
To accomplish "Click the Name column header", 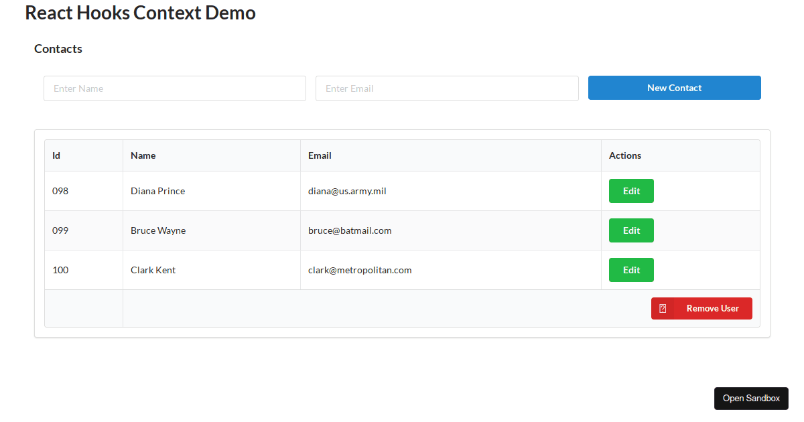I will click(143, 155).
